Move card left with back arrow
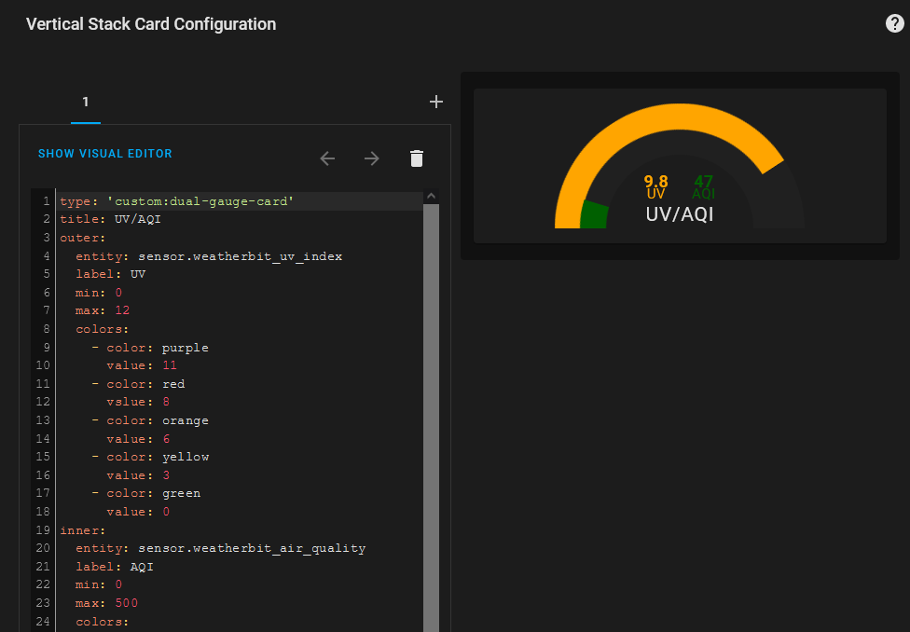The height and width of the screenshot is (632, 910). click(x=327, y=158)
